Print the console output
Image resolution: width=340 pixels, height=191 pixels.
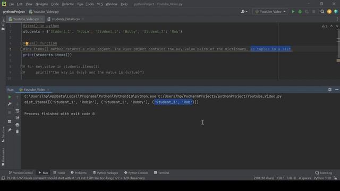[x=18, y=125]
